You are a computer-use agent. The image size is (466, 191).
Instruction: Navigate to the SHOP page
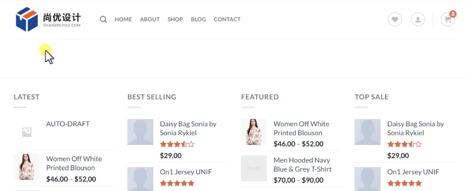point(175,19)
